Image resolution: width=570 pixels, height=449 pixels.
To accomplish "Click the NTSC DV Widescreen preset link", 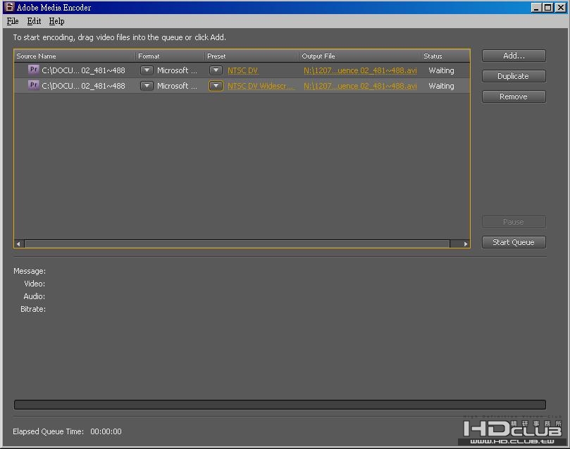I will pos(261,86).
